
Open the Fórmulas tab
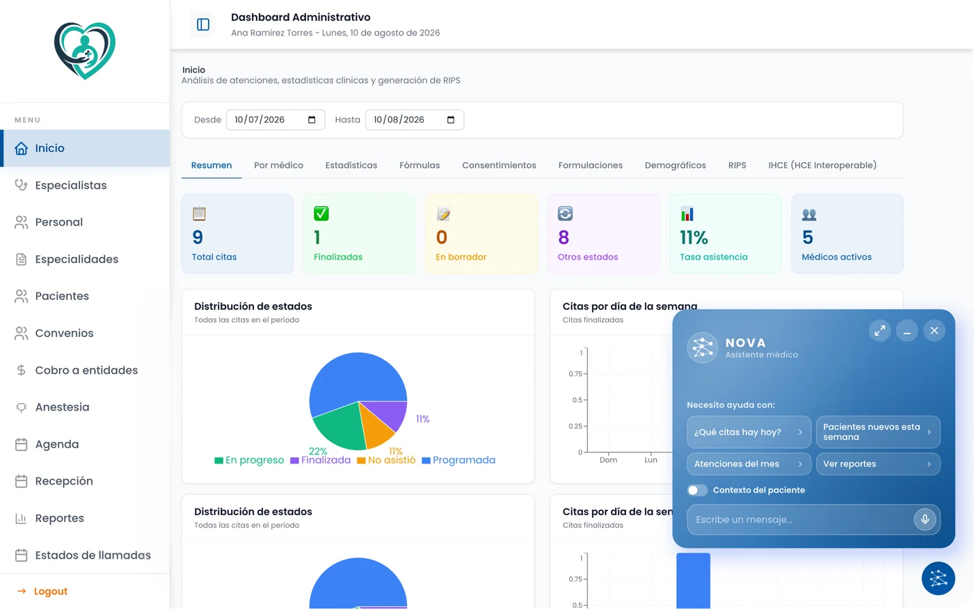pyautogui.click(x=420, y=166)
